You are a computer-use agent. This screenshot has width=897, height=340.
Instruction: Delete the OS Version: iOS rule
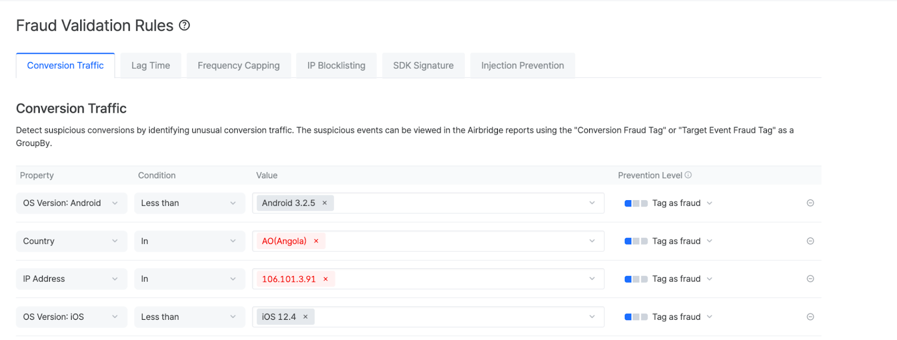click(x=810, y=317)
